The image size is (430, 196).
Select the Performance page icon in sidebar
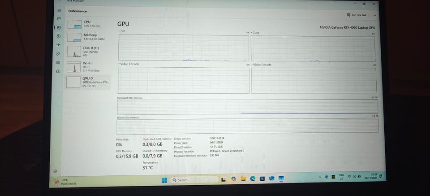coord(58,27)
